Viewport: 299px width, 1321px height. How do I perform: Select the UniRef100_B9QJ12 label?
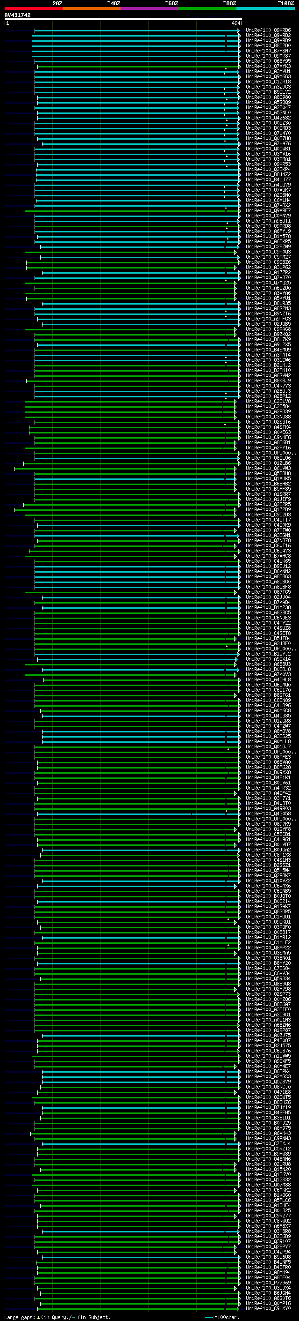pyautogui.click(x=268, y=567)
